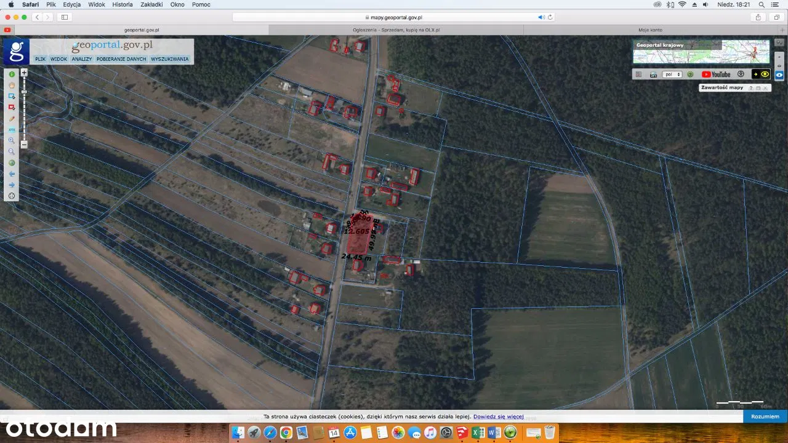The height and width of the screenshot is (443, 788).
Task: Toggle the blue eye visibility button
Action: (779, 74)
